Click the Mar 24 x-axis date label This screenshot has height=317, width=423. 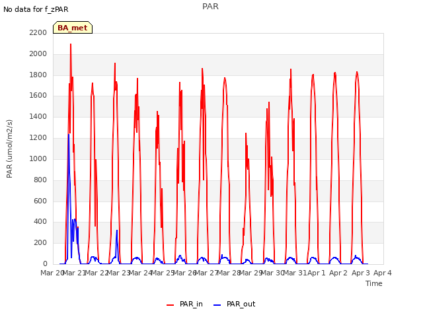point(140,273)
